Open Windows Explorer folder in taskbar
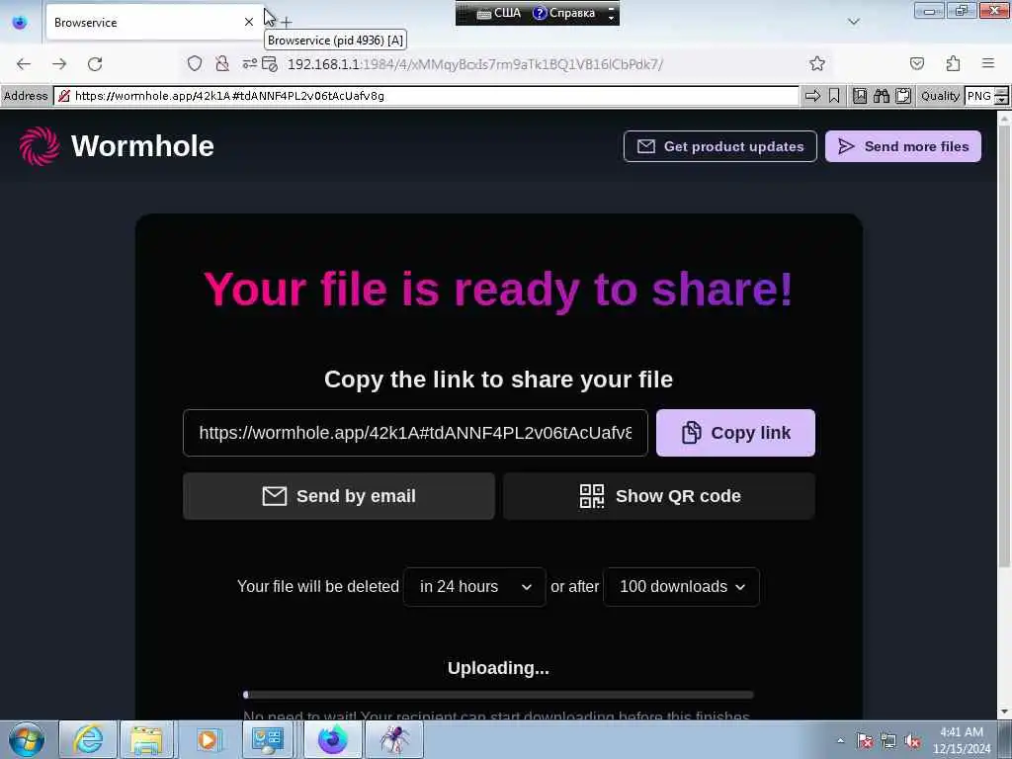The height and width of the screenshot is (759, 1012). [146, 739]
